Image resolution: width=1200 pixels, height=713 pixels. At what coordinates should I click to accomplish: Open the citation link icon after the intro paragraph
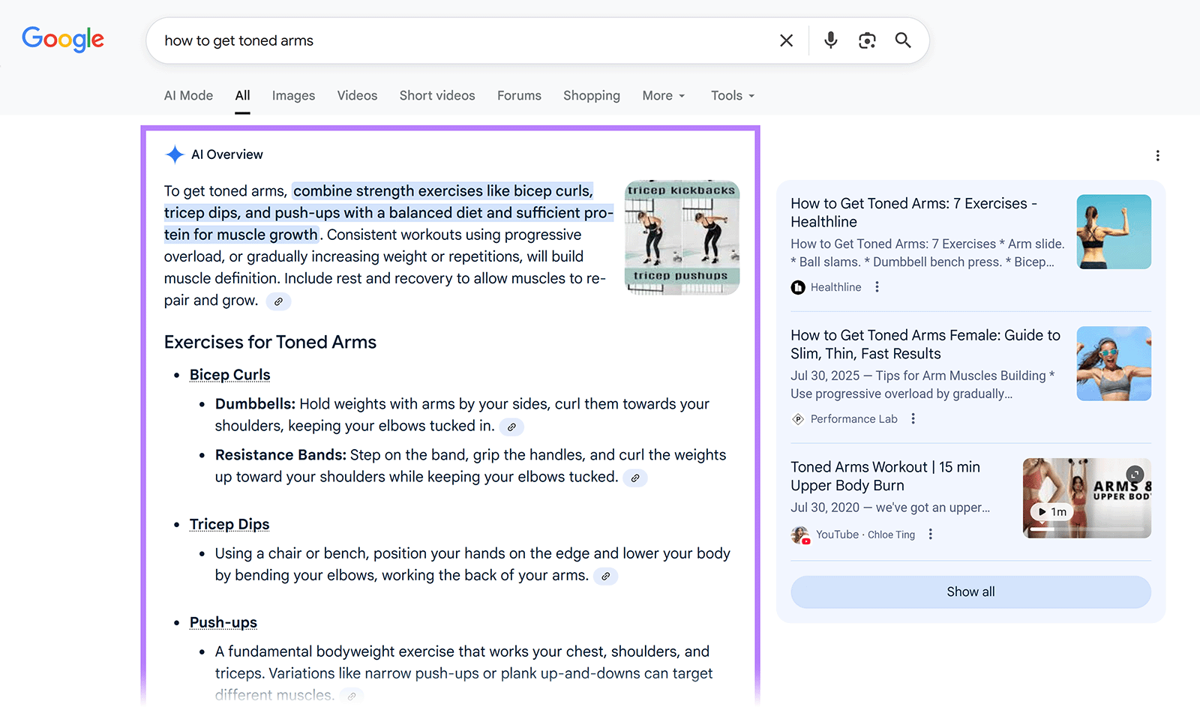pyautogui.click(x=277, y=301)
